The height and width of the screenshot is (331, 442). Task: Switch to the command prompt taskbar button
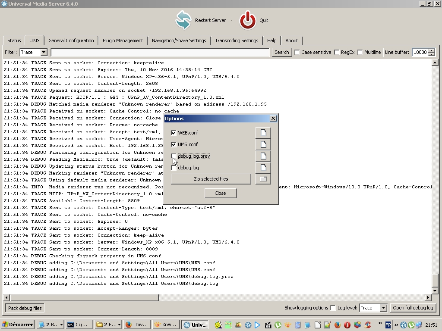tap(79, 325)
